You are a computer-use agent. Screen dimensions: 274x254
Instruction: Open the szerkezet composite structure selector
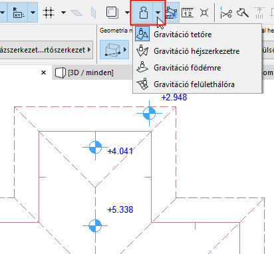(x=46, y=50)
